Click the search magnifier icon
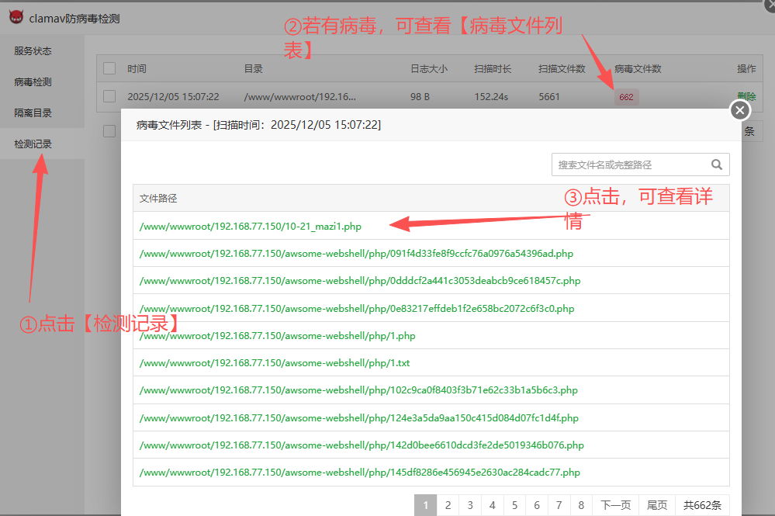The height and width of the screenshot is (516, 775). [x=716, y=164]
